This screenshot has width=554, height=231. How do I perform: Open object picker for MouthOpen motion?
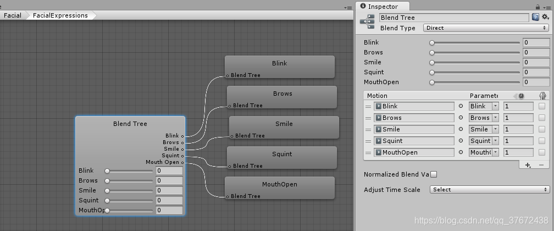coord(461,152)
